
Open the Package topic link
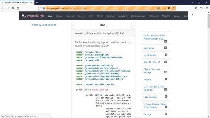(x=147, y=114)
